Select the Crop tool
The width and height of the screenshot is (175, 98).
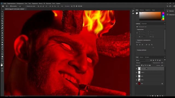(2, 21)
